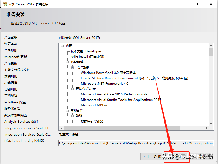The image size is (218, 164).
Task: Go to 服务器配置 step in sidebar
Action: [x=12, y=108]
